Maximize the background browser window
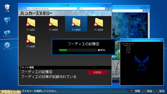 point(145,7)
